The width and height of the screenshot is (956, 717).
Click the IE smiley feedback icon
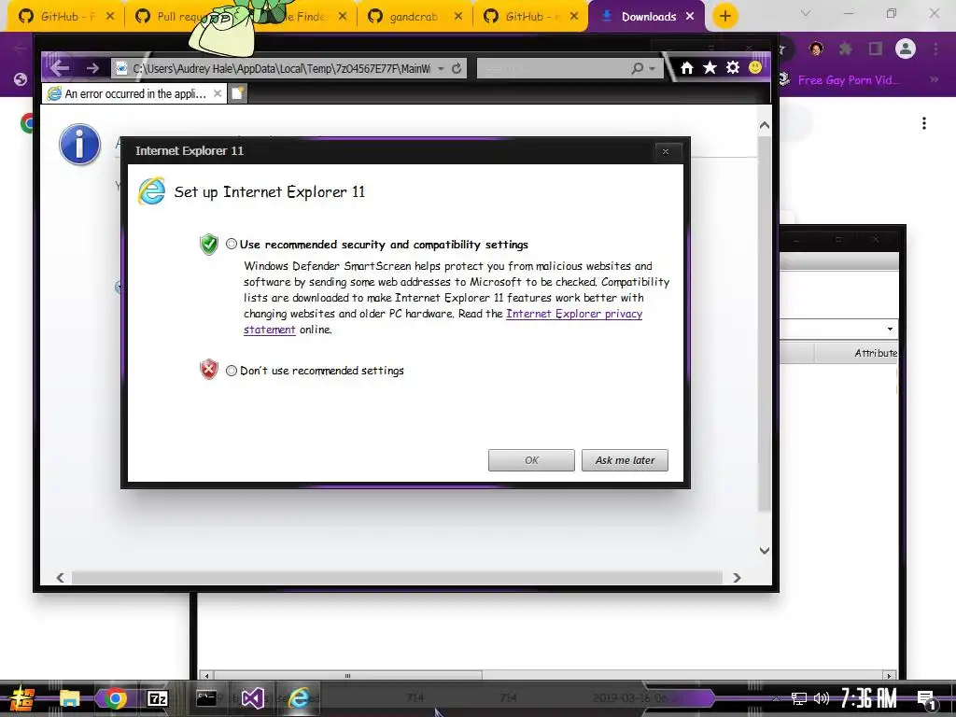coord(754,67)
